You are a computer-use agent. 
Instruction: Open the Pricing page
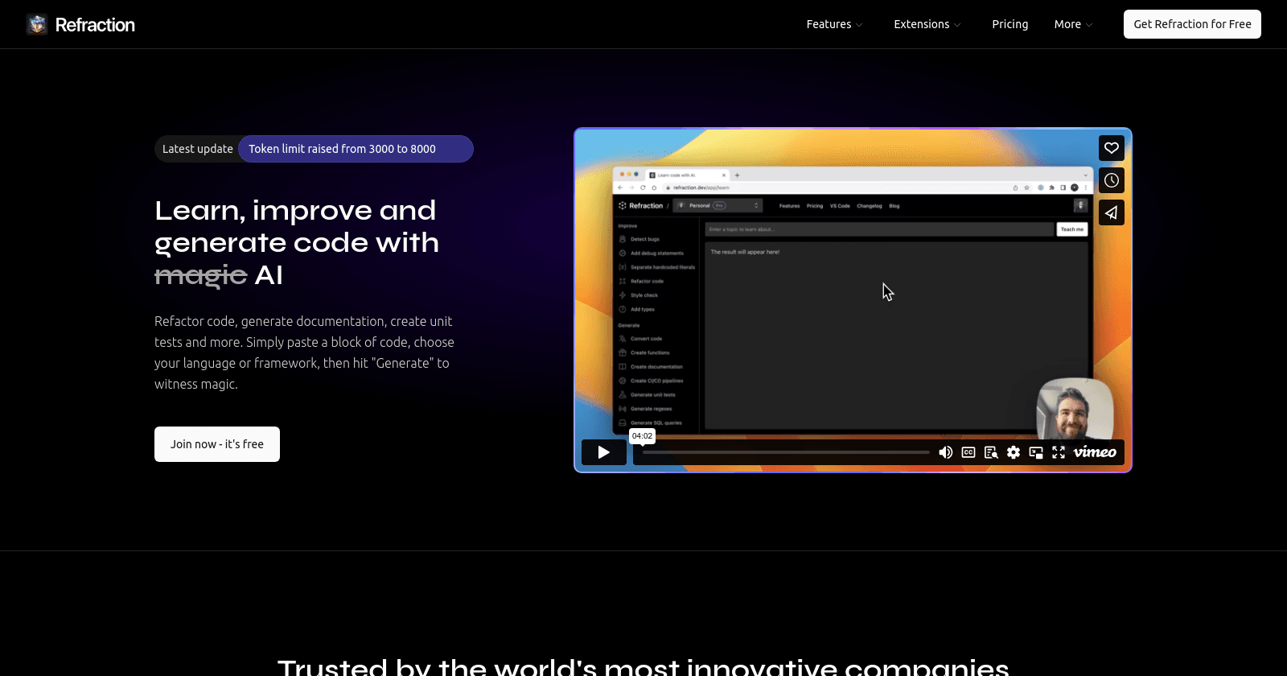coord(1010,24)
